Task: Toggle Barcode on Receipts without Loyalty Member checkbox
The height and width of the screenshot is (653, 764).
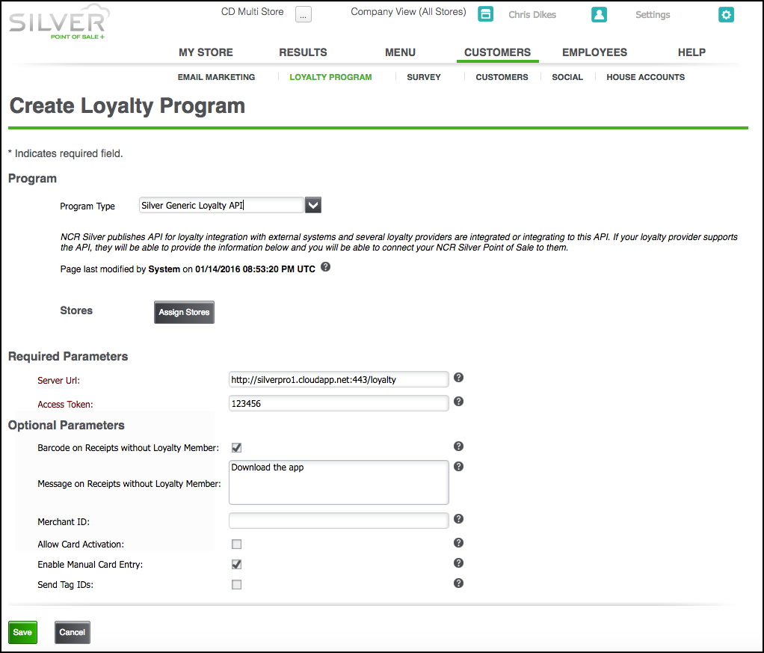Action: 236,447
